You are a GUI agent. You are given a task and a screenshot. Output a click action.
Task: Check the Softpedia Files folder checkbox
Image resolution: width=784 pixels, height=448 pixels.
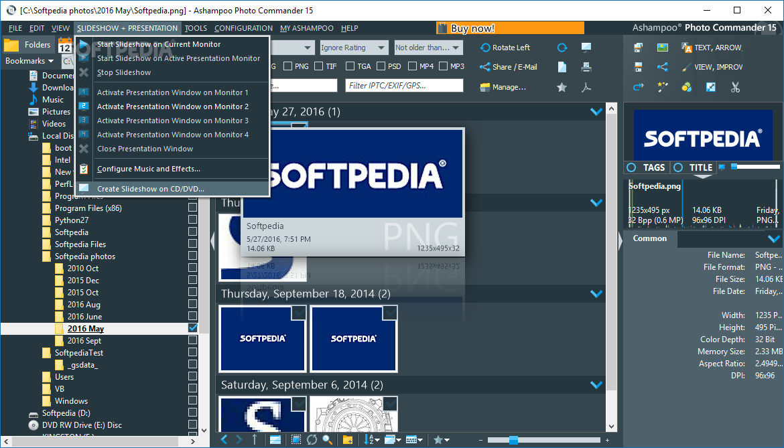click(x=192, y=244)
